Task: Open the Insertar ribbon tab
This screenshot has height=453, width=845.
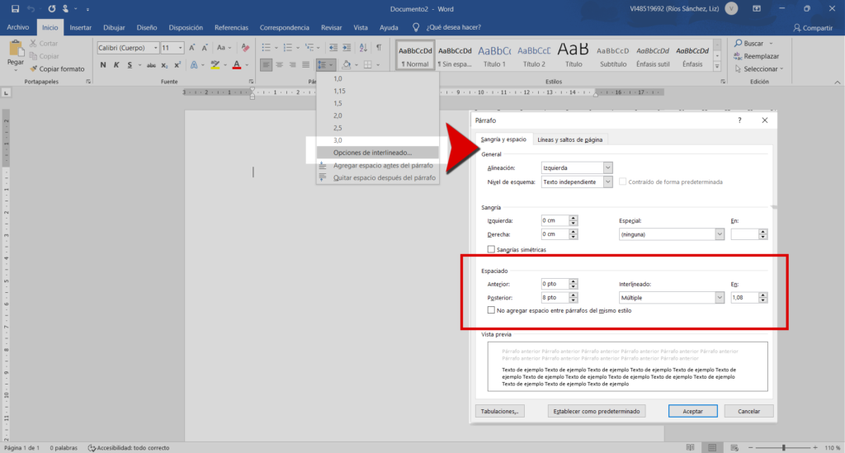Action: 81,27
